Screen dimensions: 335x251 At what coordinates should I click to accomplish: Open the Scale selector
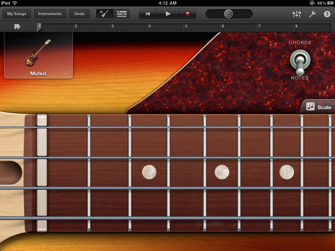pos(318,107)
